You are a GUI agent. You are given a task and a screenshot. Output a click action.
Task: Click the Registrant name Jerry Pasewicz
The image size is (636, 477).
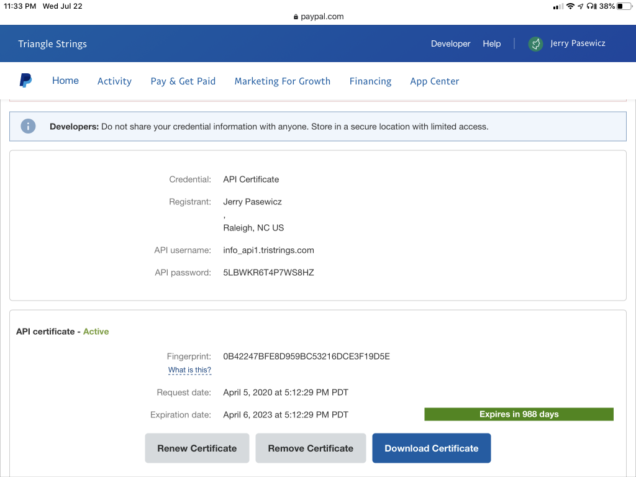point(252,202)
